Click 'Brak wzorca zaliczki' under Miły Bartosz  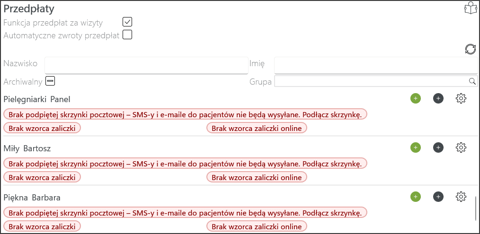(x=42, y=177)
